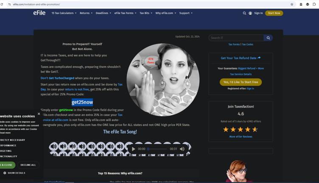The width and height of the screenshot is (319, 183).
Task: Adjust the audio progress slider
Action: pos(158,149)
